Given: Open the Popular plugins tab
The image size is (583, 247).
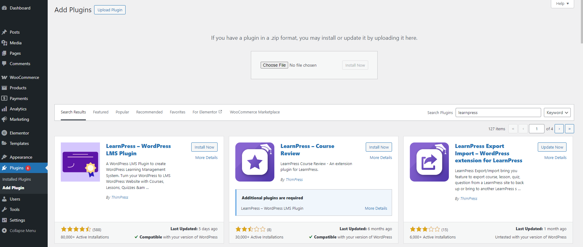Looking at the screenshot, I should pyautogui.click(x=122, y=112).
